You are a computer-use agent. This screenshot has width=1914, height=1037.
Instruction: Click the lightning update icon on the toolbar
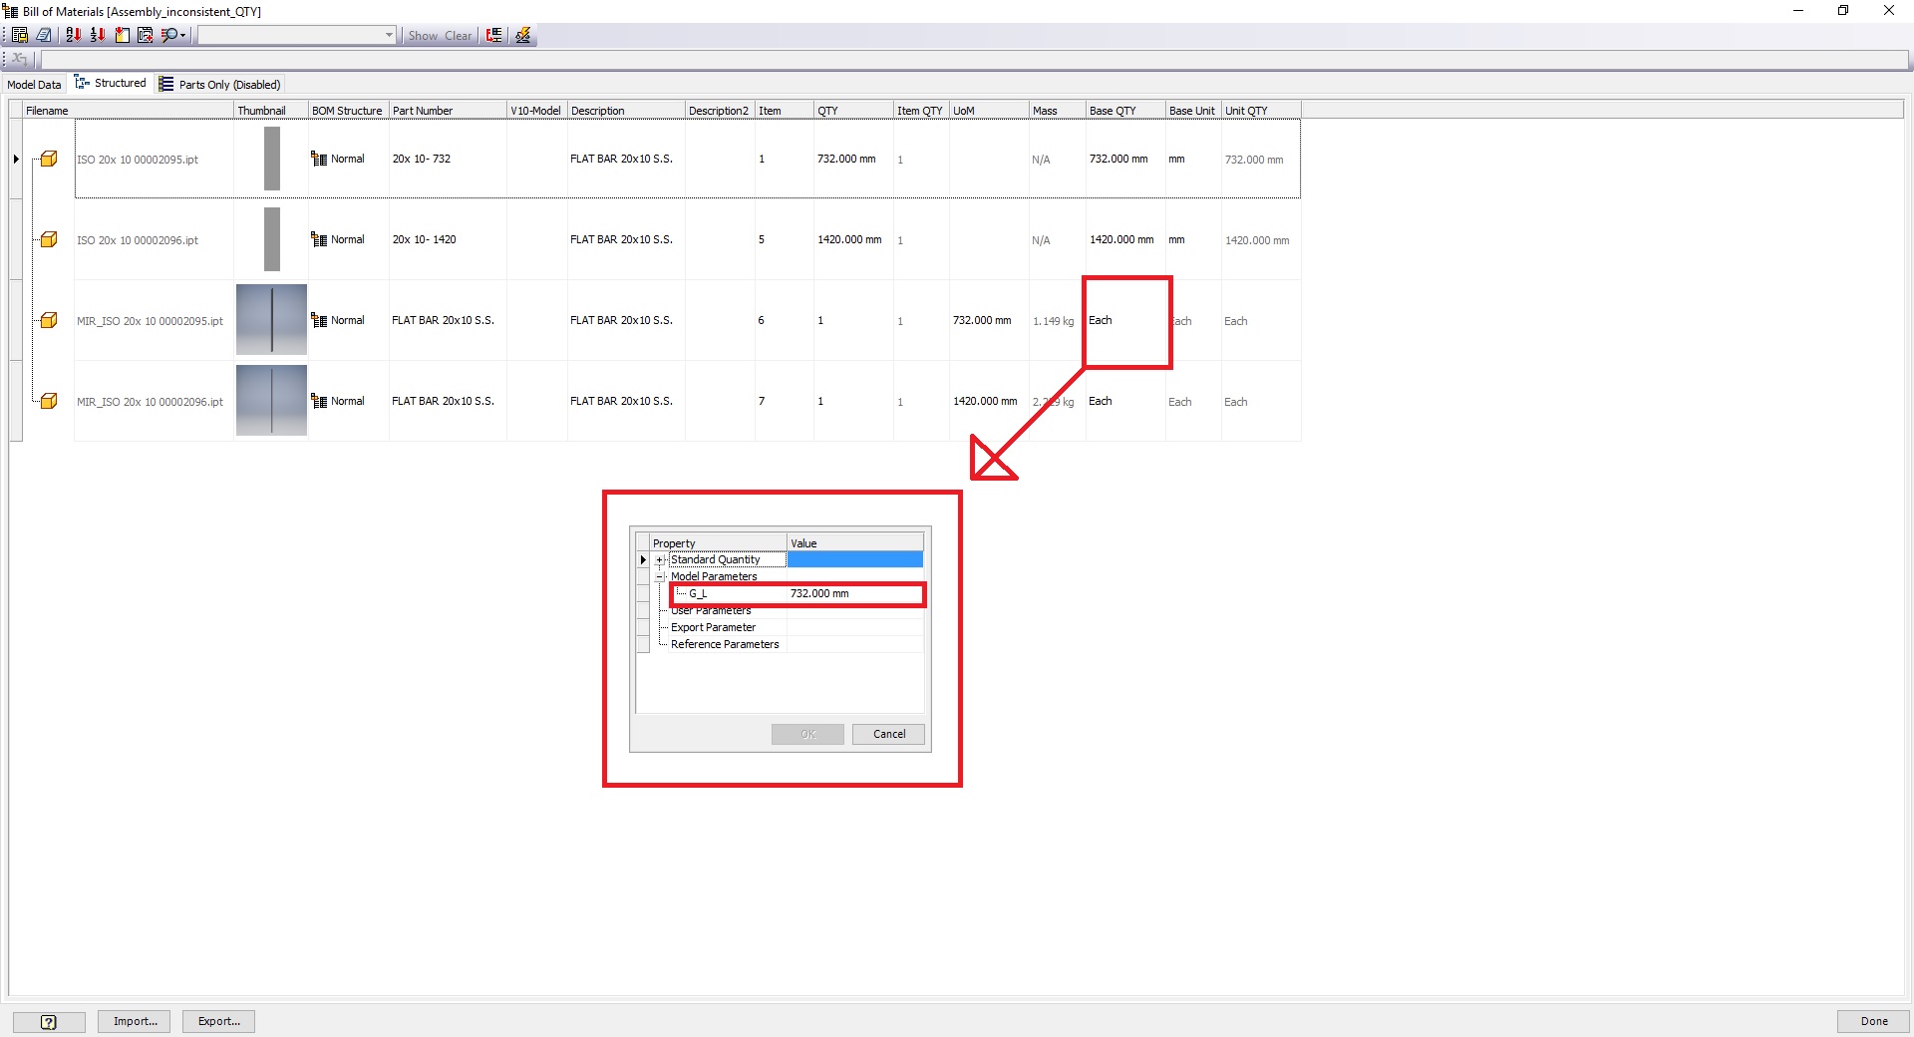pos(522,35)
